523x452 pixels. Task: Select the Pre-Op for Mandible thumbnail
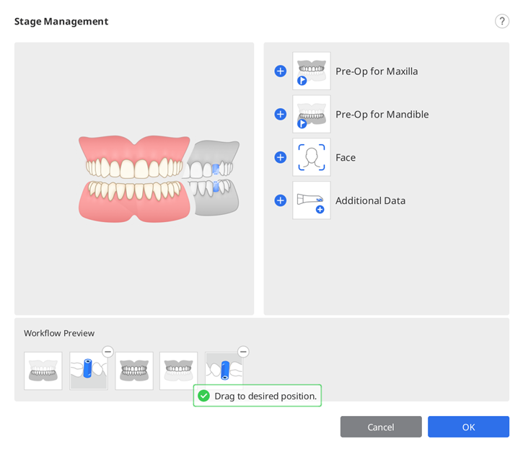[312, 114]
